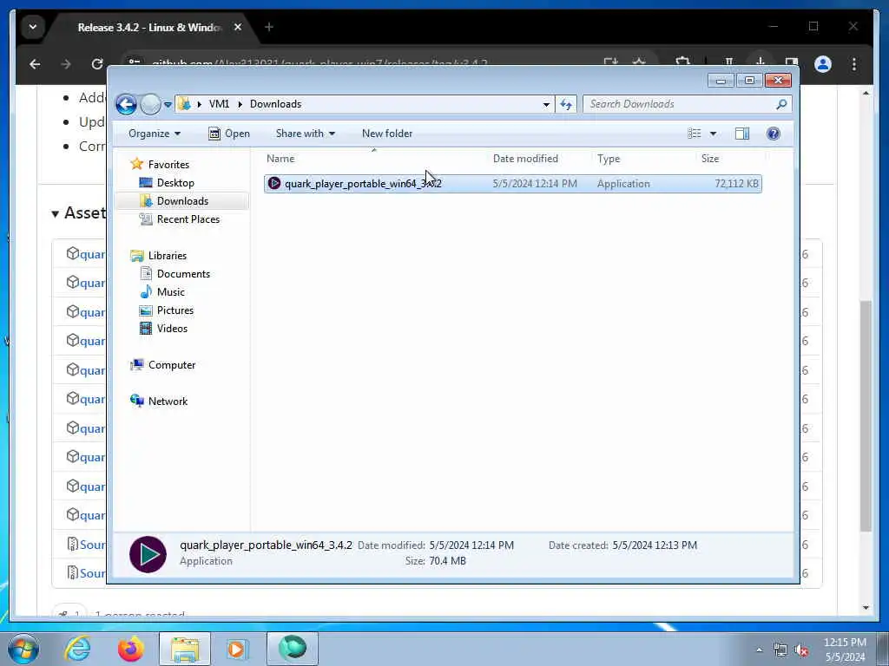This screenshot has width=889, height=666.
Task: Open the Videos library
Action: click(x=172, y=329)
